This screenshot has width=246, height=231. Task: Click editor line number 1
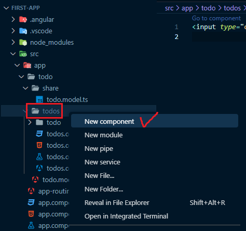point(176,27)
